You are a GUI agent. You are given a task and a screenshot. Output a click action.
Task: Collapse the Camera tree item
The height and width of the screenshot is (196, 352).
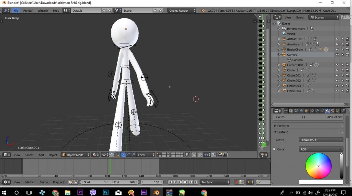click(279, 55)
